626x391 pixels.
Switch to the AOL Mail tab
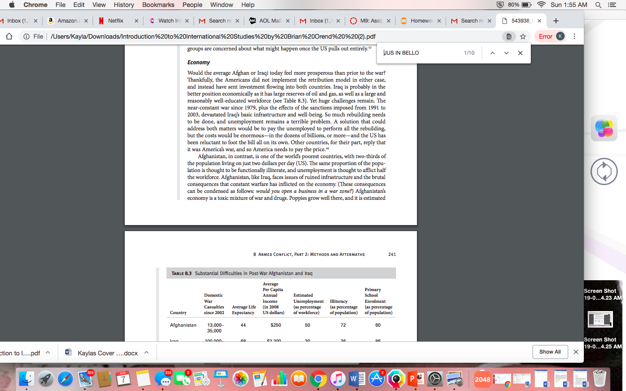click(x=268, y=21)
